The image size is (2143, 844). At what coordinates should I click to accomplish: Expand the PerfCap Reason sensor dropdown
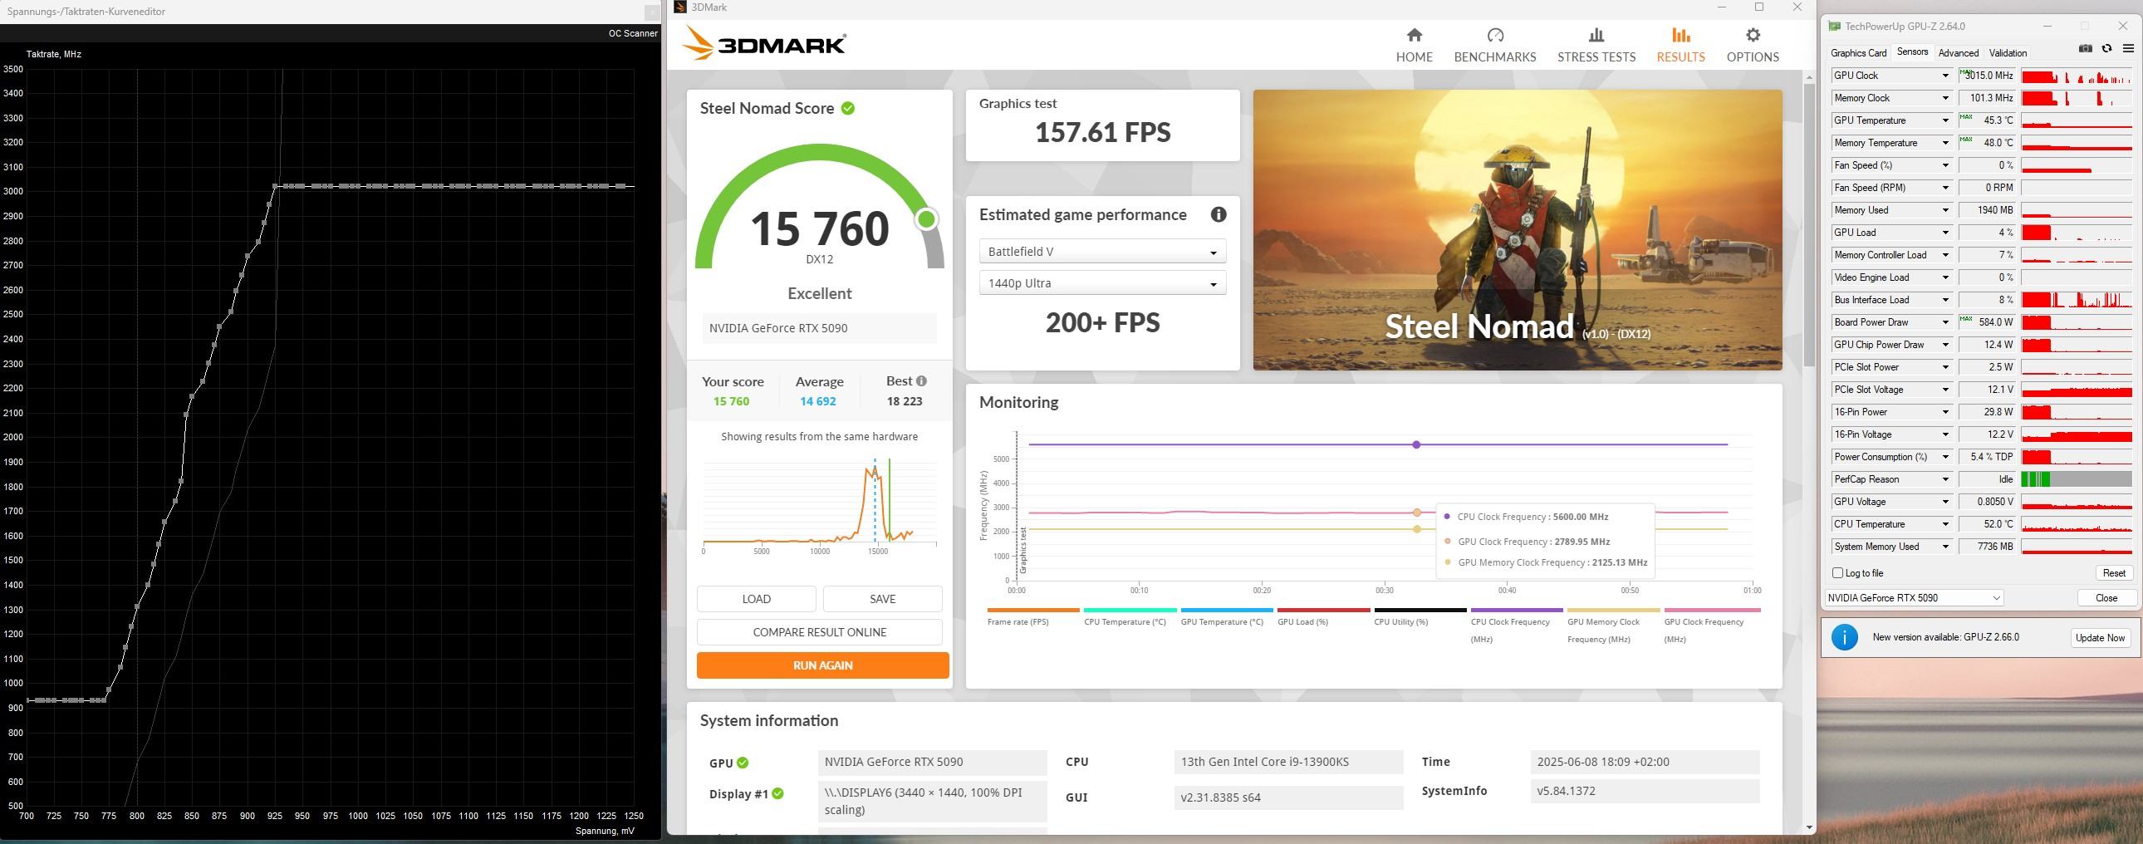point(1945,479)
